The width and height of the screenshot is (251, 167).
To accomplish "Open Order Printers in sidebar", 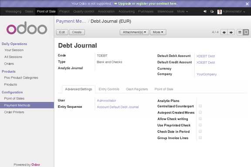I will (x=14, y=112).
